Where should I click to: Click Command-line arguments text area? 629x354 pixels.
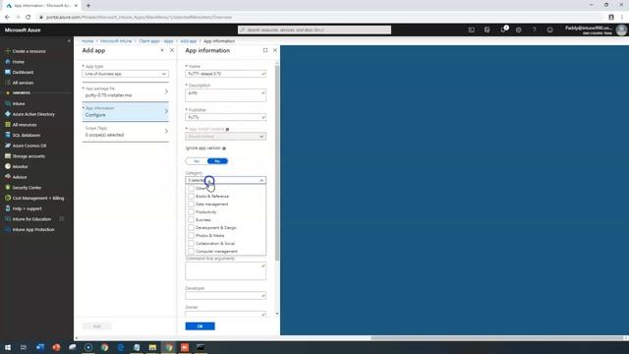tap(225, 271)
